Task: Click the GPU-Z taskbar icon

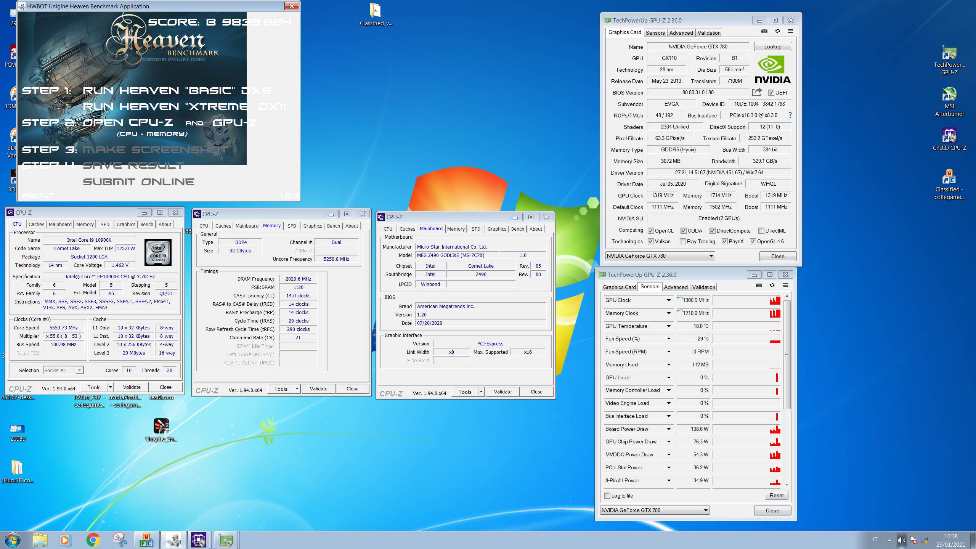Action: click(x=226, y=540)
